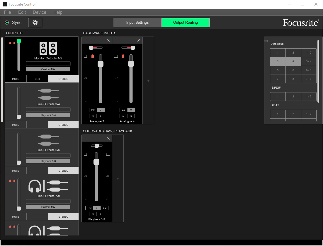This screenshot has height=246, width=323.
Task: Open the settings gear
Action: pos(35,22)
